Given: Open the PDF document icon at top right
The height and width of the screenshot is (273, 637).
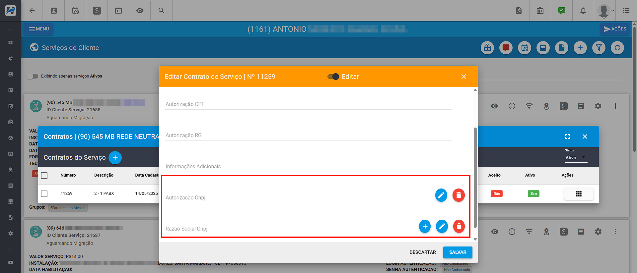Looking at the screenshot, I should pyautogui.click(x=519, y=11).
